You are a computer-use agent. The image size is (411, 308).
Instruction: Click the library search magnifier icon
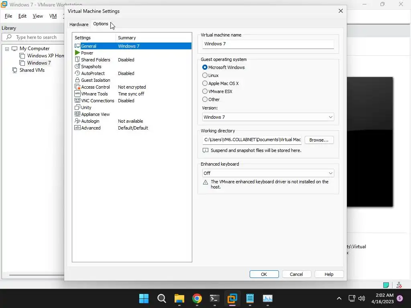tap(9, 37)
